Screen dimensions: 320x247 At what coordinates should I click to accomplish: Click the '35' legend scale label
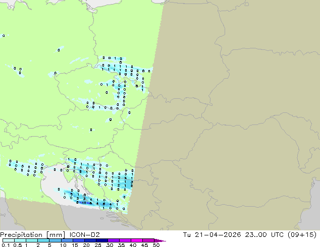(x=121, y=245)
